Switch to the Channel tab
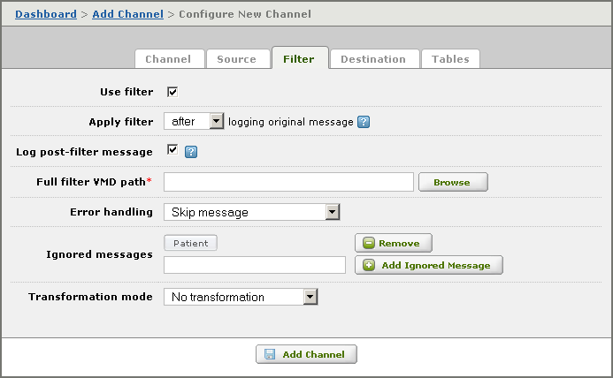 click(168, 59)
